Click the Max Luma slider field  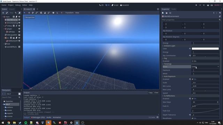[x=205, y=90]
